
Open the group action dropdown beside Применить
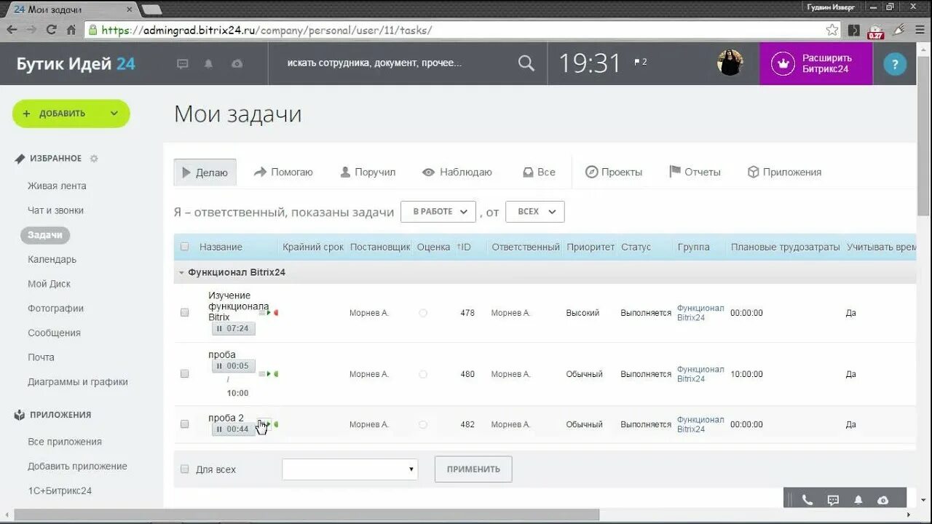(350, 469)
